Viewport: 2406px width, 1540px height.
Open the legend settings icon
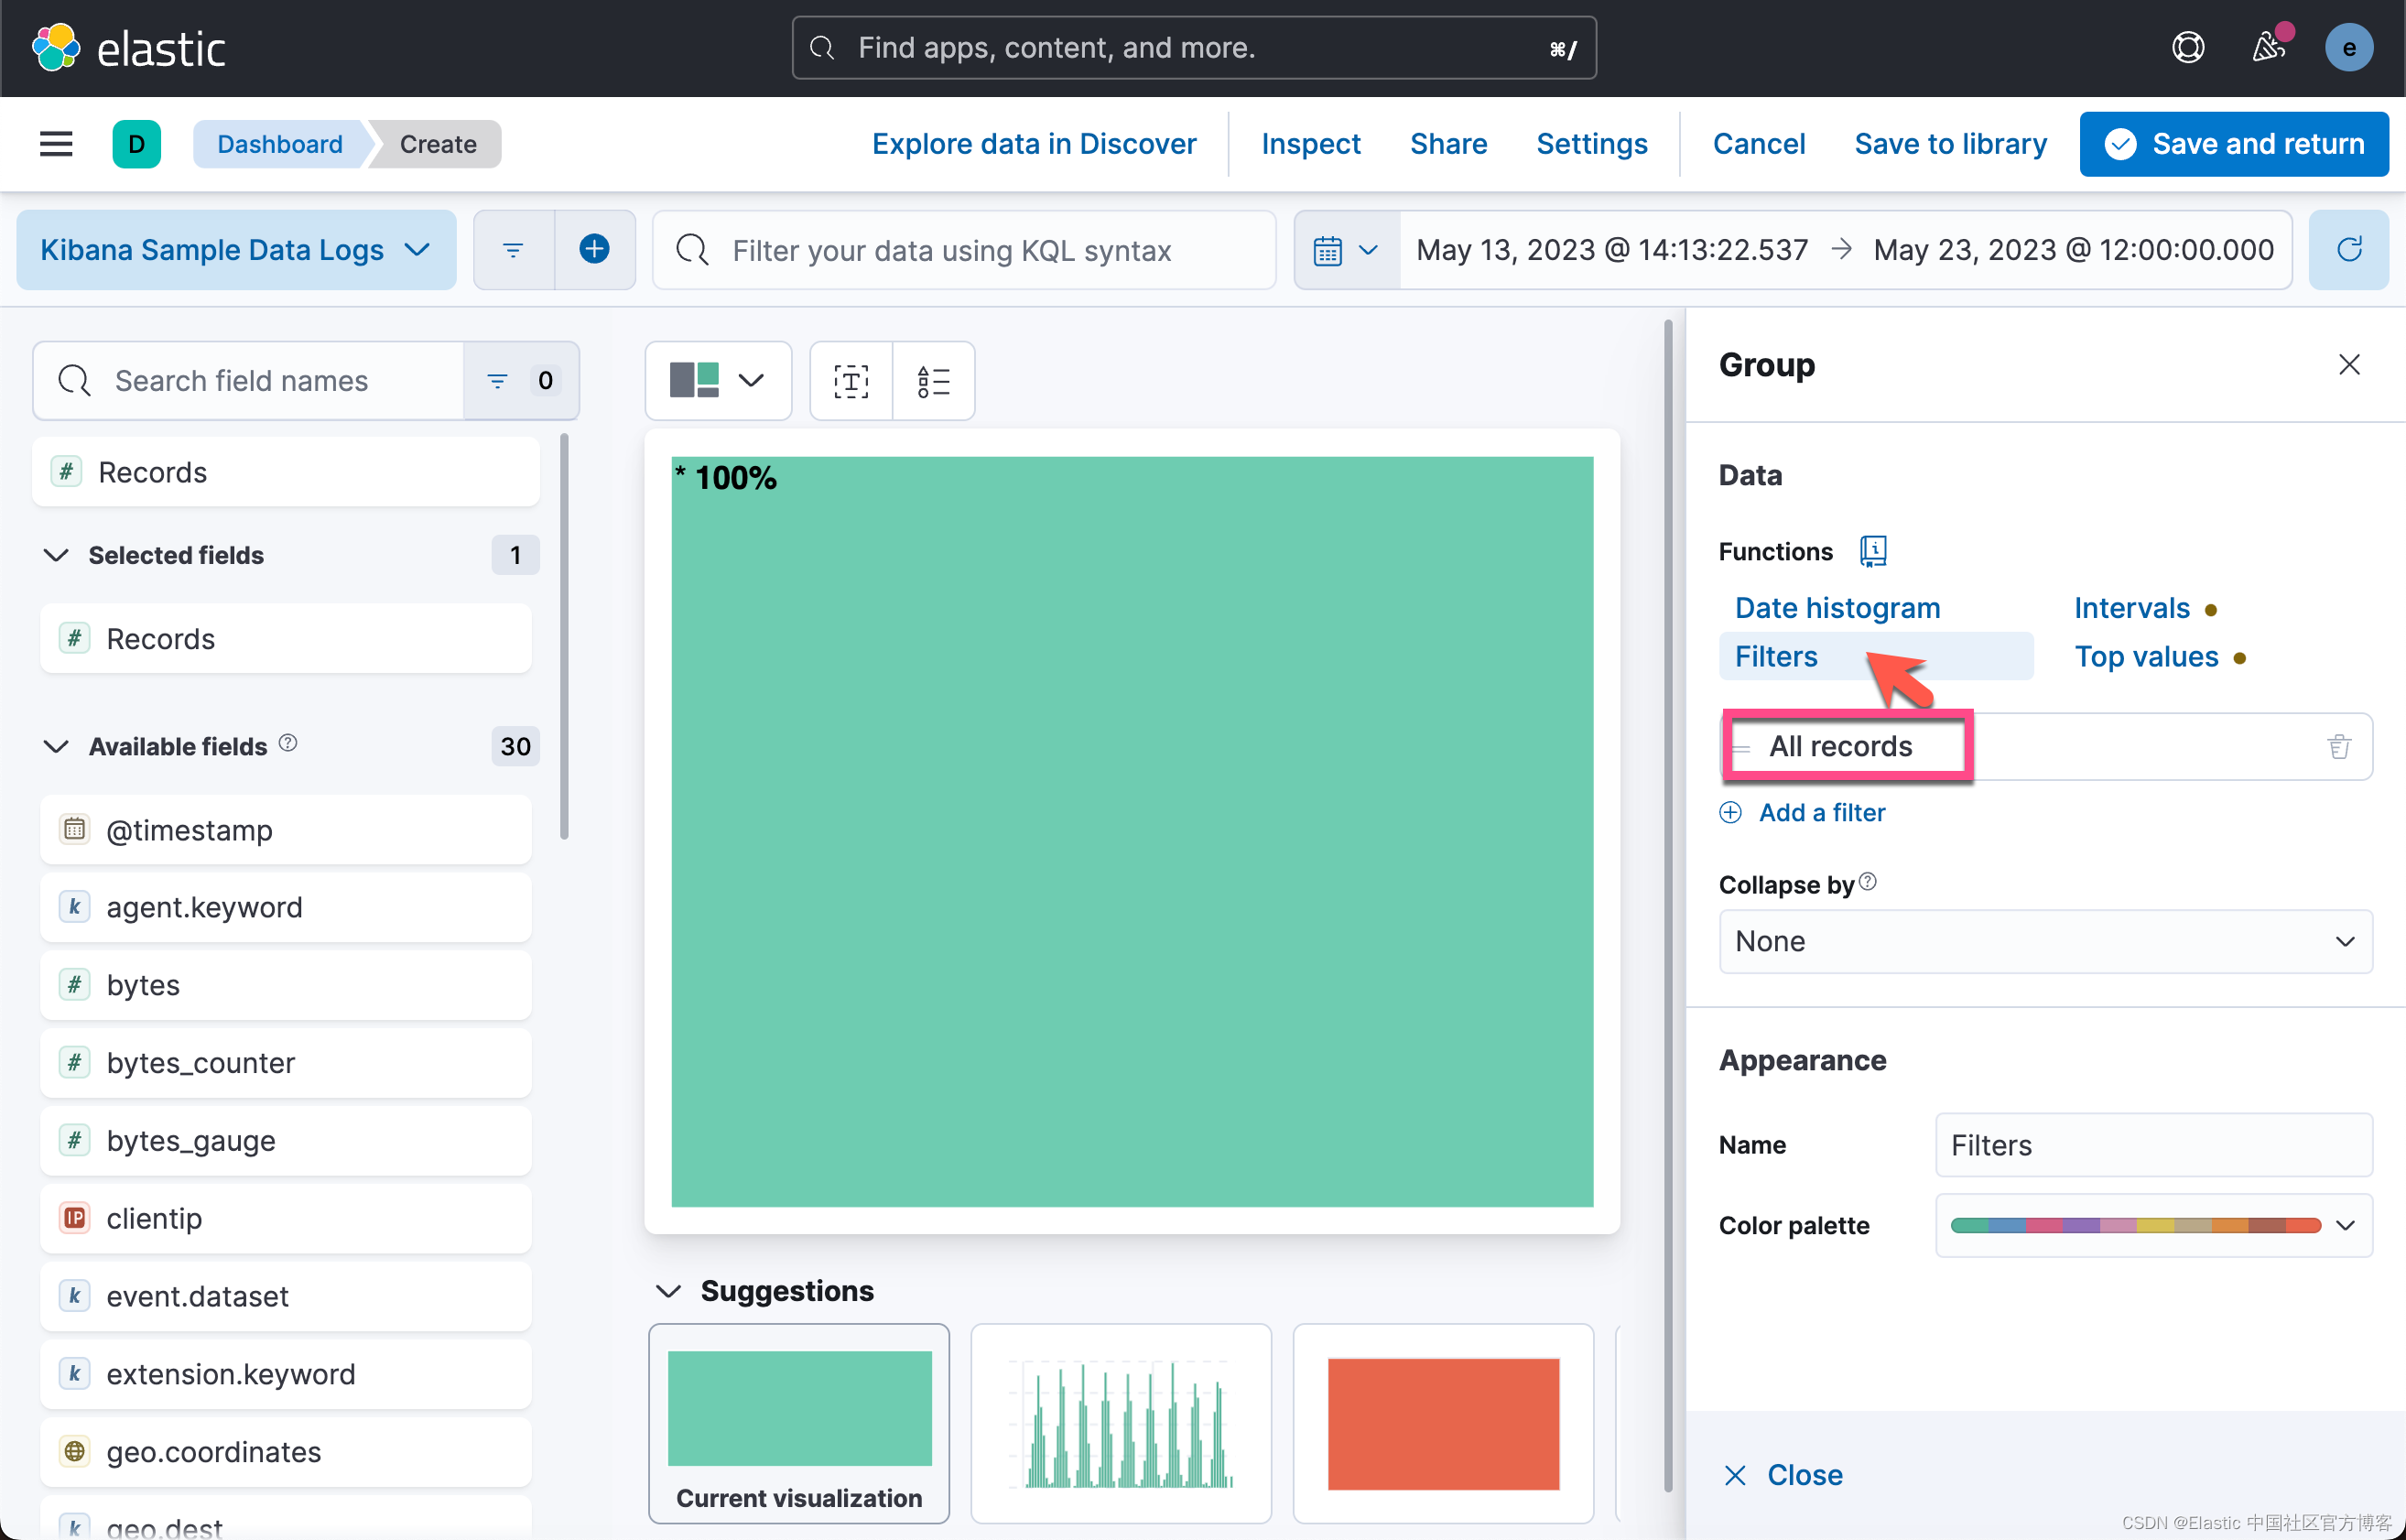tap(934, 381)
